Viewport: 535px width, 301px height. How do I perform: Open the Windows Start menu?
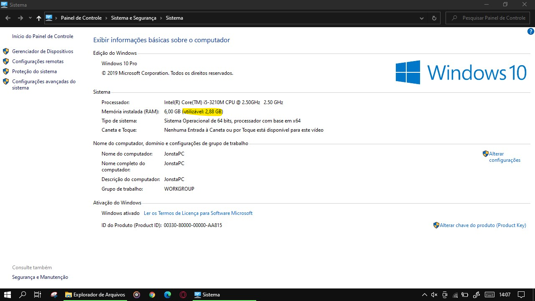pos(8,295)
